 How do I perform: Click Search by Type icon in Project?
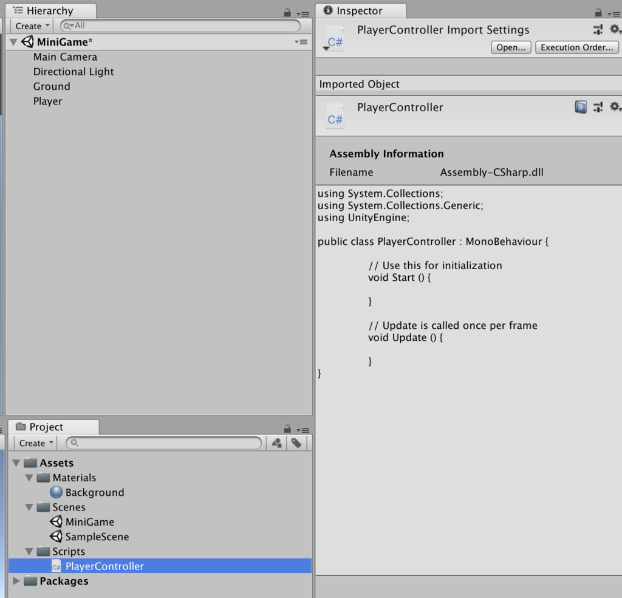pyautogui.click(x=276, y=443)
